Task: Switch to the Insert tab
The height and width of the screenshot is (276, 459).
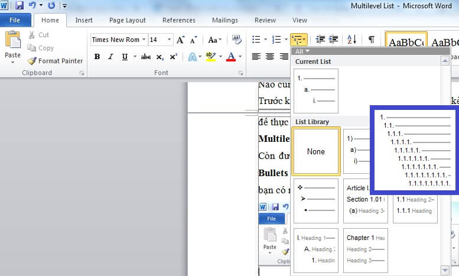Action: click(84, 20)
